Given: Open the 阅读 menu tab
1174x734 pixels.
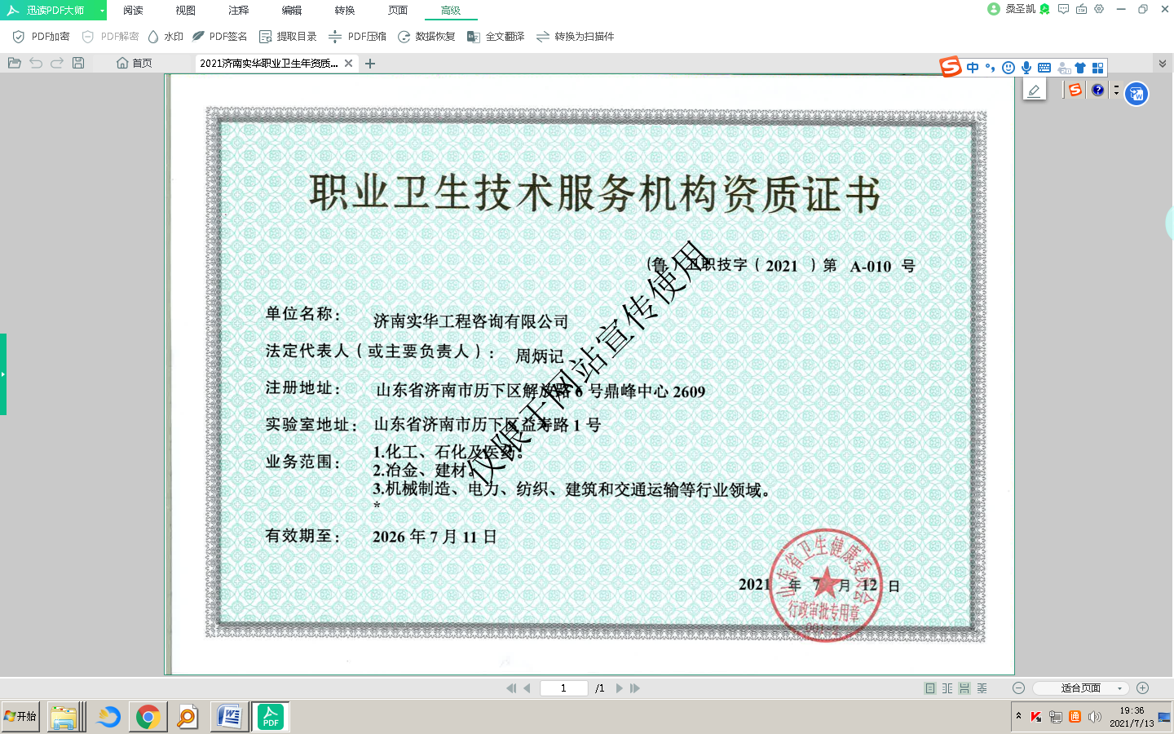Looking at the screenshot, I should pos(133,11).
